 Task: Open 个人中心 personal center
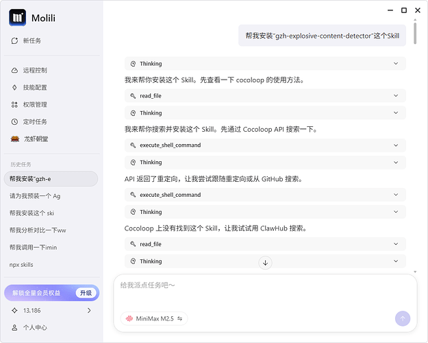tap(35, 327)
